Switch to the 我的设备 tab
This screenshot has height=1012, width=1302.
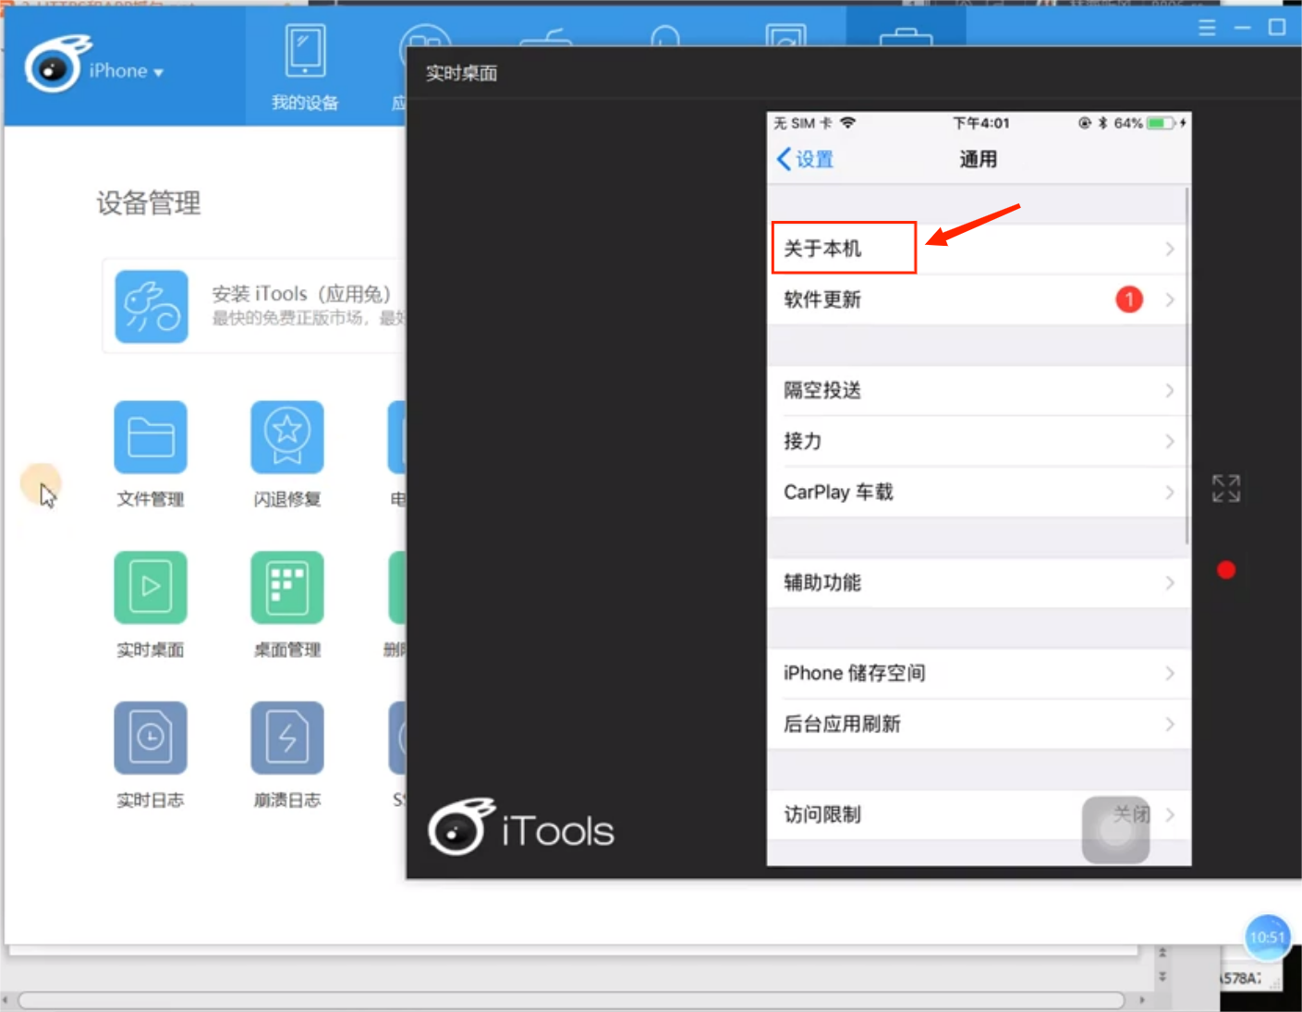point(305,67)
